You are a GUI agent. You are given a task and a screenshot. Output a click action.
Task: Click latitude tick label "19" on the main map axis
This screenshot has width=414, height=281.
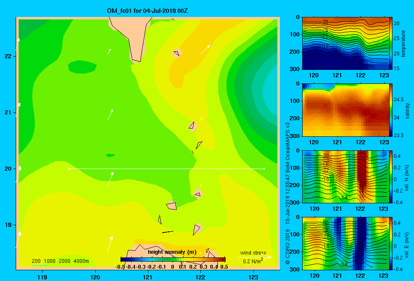coord(8,225)
